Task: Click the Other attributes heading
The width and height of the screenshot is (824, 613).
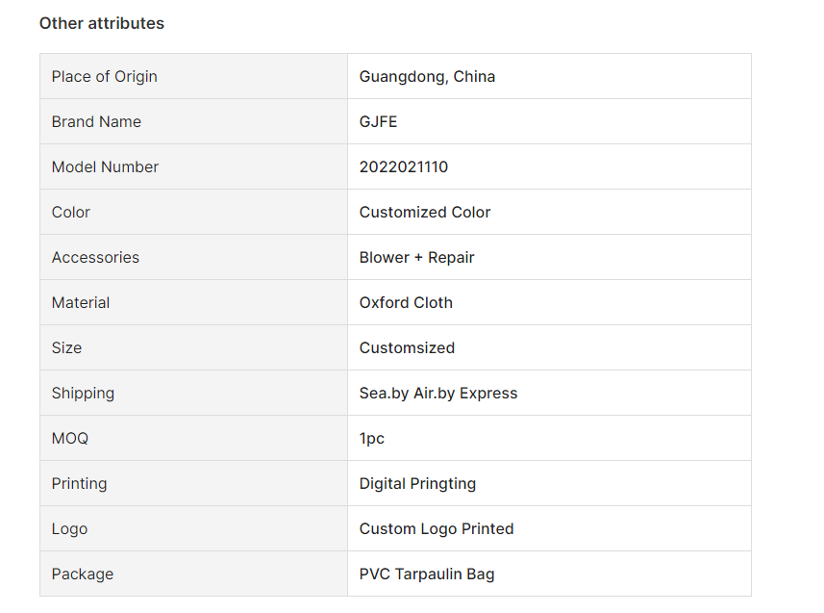Action: 101,23
